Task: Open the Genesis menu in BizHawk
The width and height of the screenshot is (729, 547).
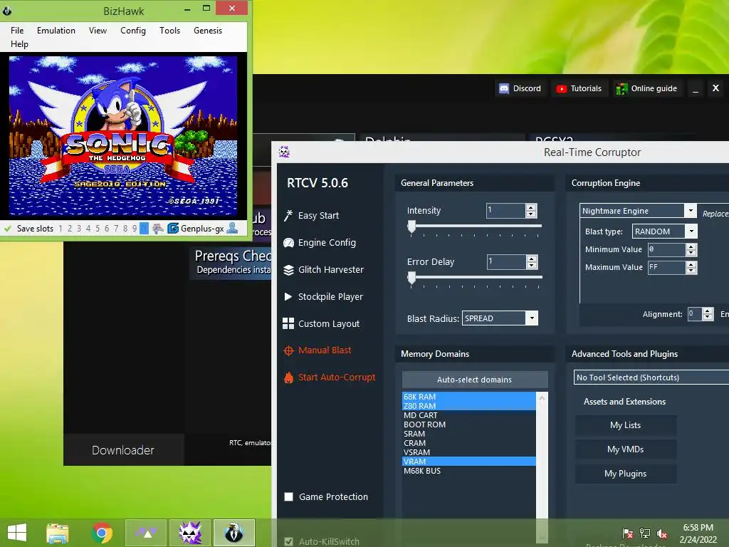Action: [208, 30]
